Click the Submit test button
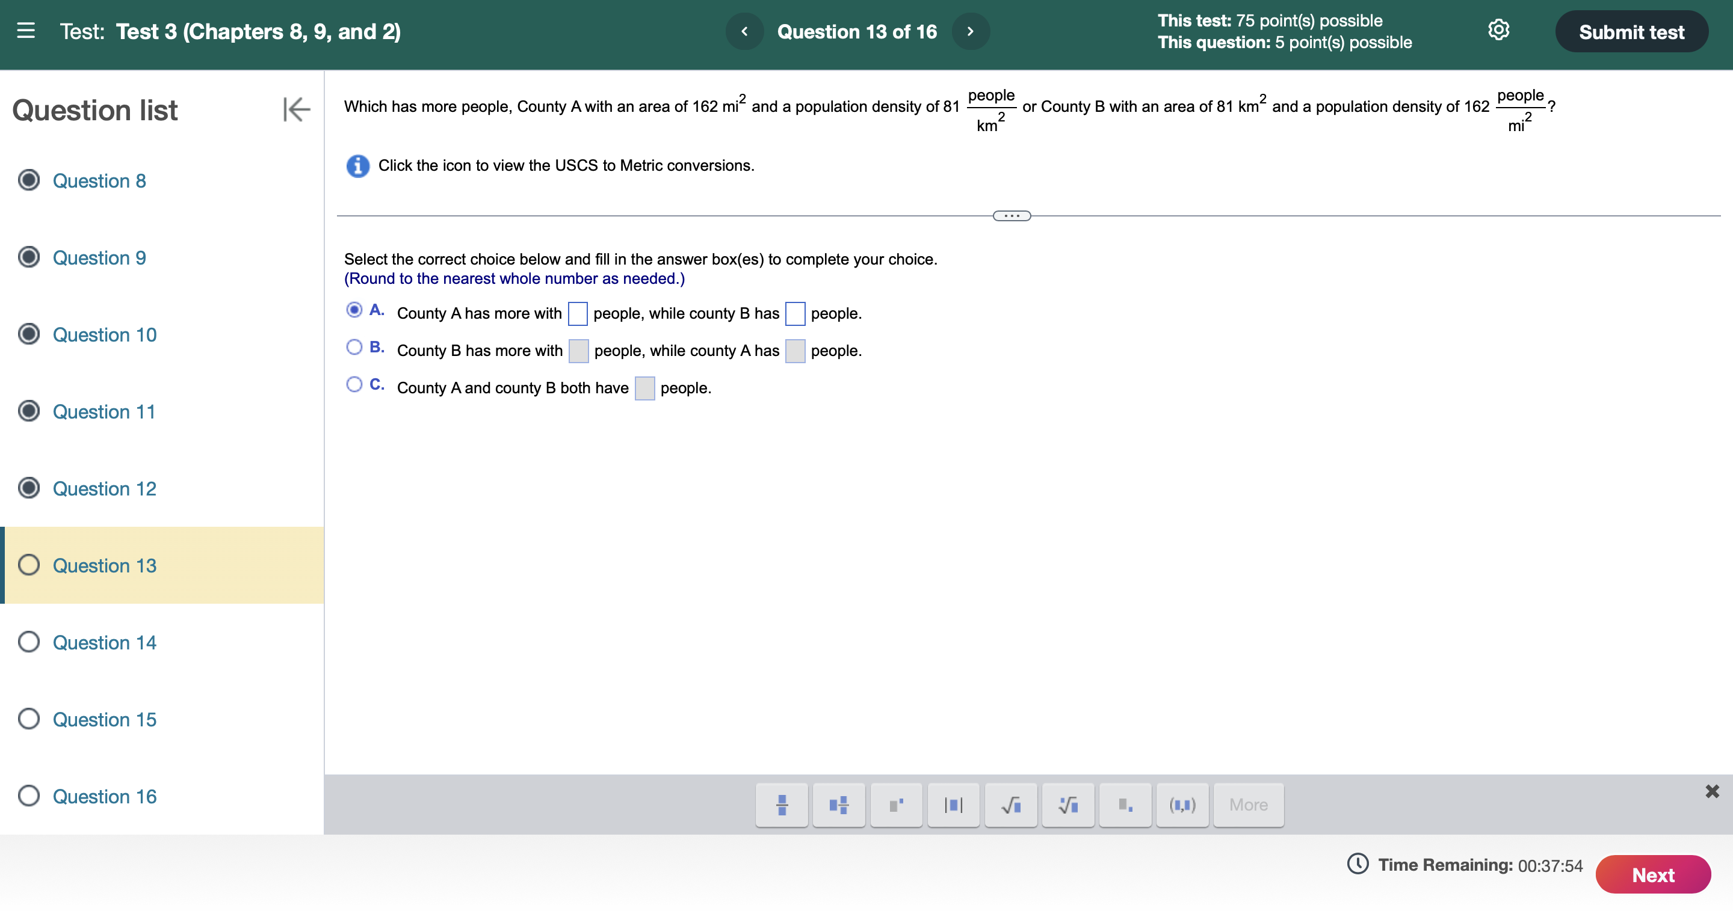 tap(1631, 31)
